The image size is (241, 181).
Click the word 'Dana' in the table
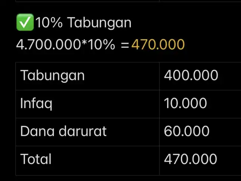(x=37, y=131)
